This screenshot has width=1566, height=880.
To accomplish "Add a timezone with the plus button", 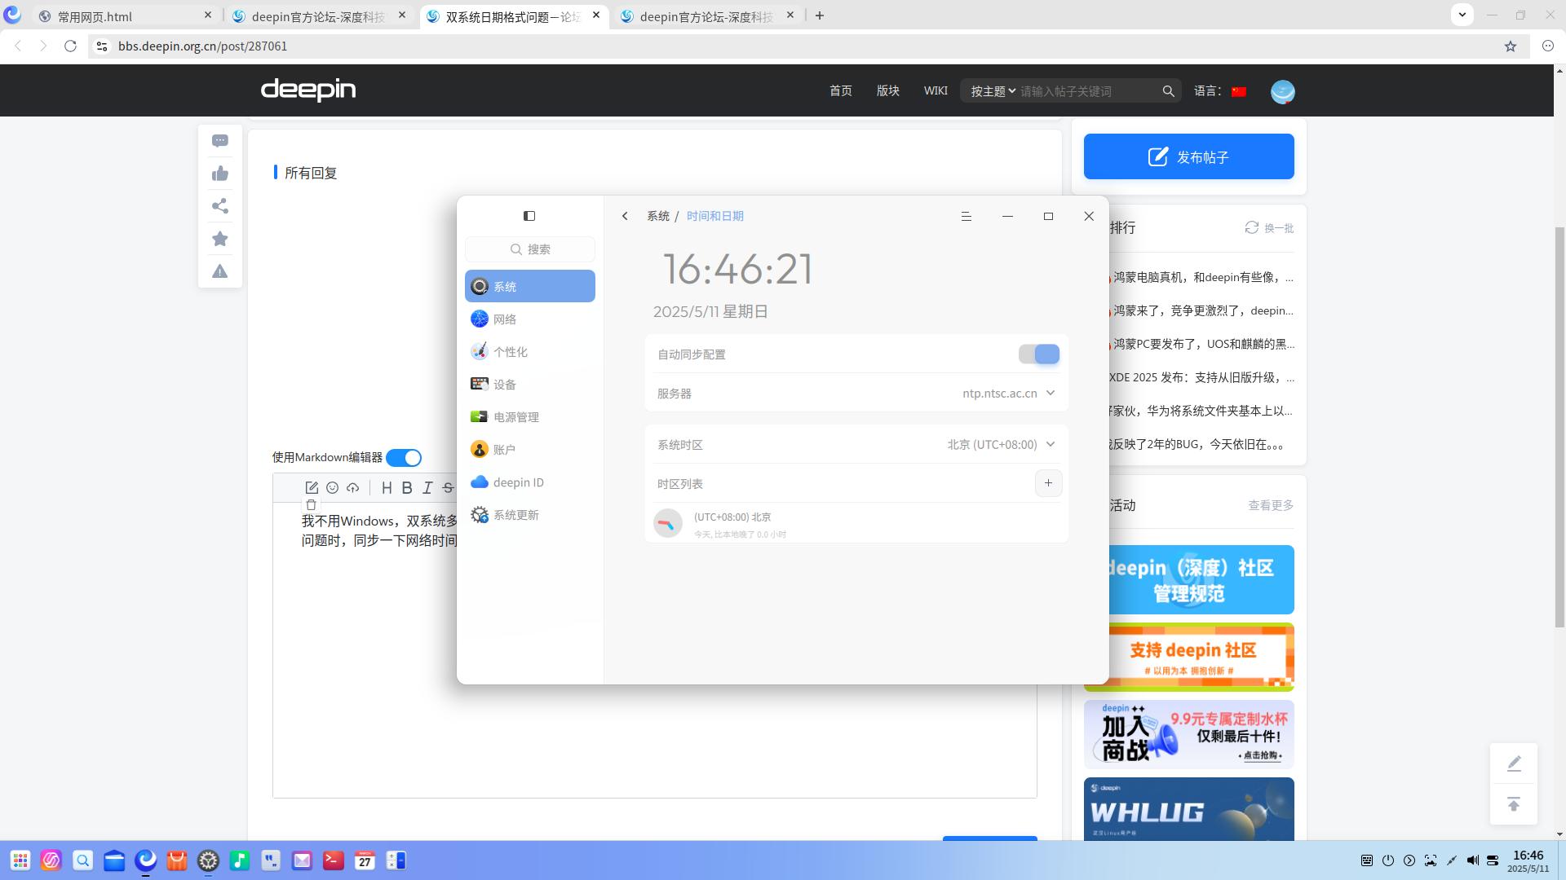I will click(x=1049, y=483).
